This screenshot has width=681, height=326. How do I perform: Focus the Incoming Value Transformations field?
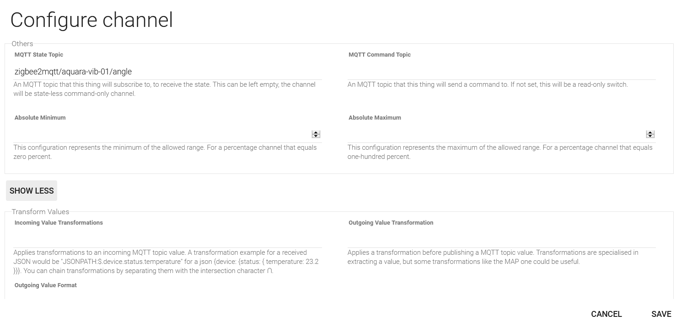click(x=167, y=240)
